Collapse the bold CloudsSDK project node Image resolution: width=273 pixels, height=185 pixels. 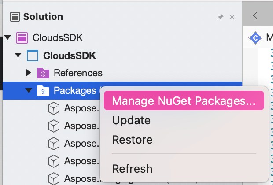18,55
